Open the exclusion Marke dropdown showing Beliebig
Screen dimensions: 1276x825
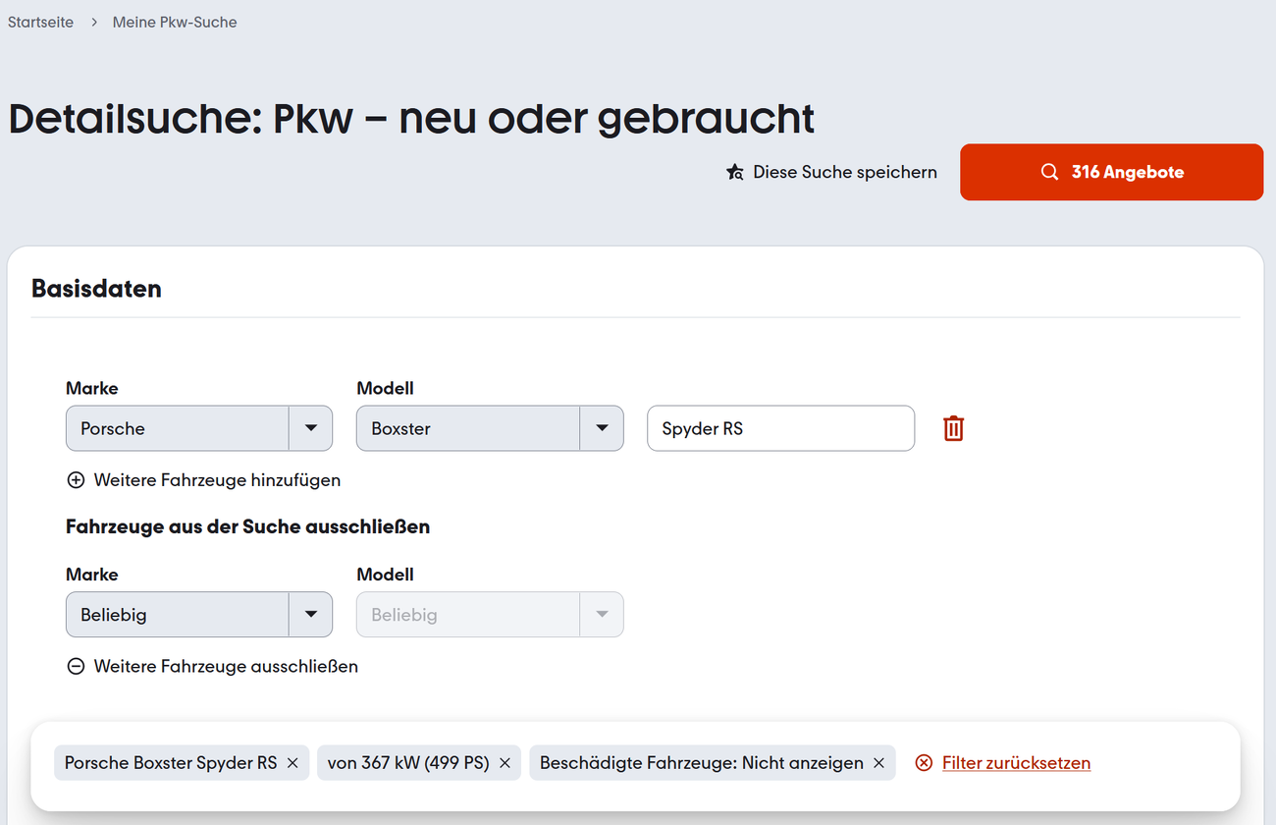pyautogui.click(x=199, y=615)
